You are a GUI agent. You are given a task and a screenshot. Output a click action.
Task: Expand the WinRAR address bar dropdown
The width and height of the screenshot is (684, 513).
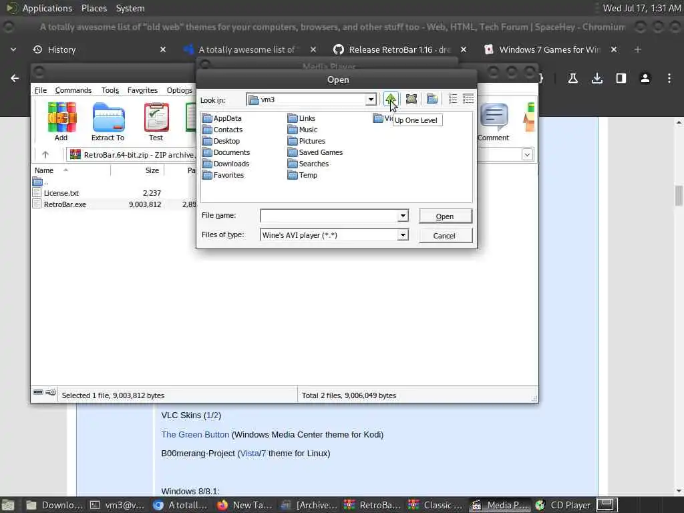528,154
